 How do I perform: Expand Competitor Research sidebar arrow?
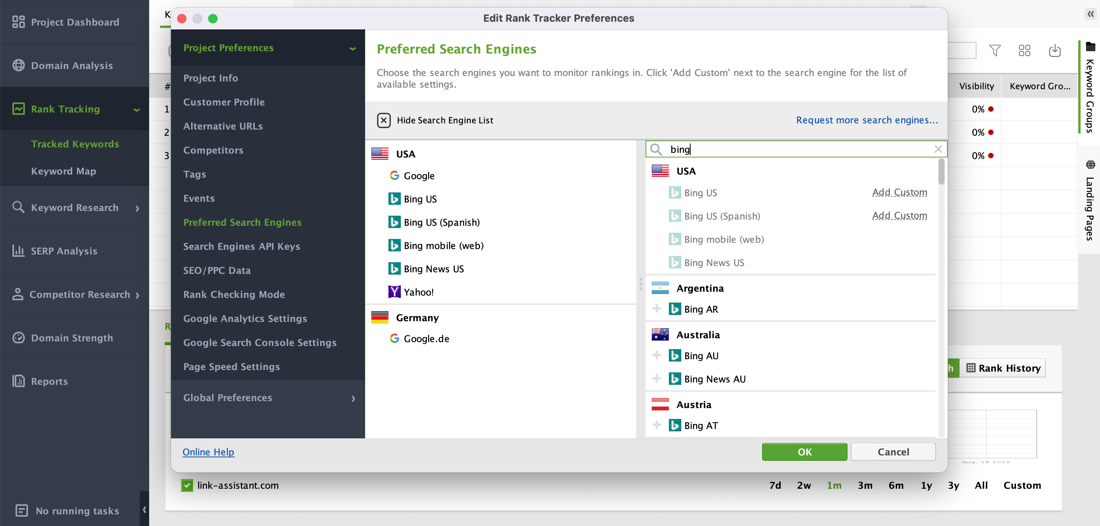click(137, 295)
